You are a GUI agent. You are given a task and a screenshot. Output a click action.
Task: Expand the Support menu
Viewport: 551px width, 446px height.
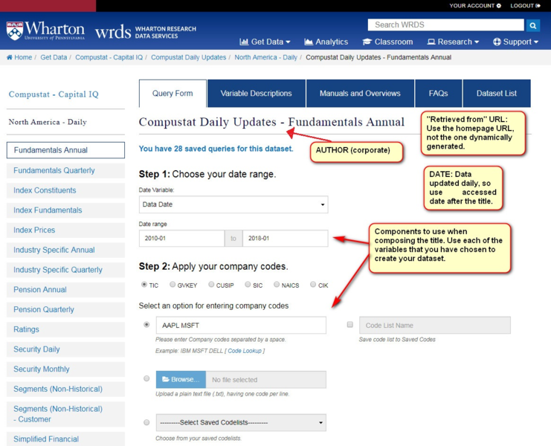coord(516,42)
